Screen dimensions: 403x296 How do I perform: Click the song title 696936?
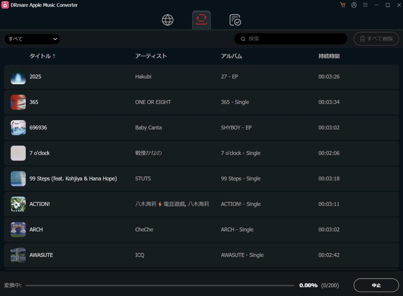pos(38,128)
